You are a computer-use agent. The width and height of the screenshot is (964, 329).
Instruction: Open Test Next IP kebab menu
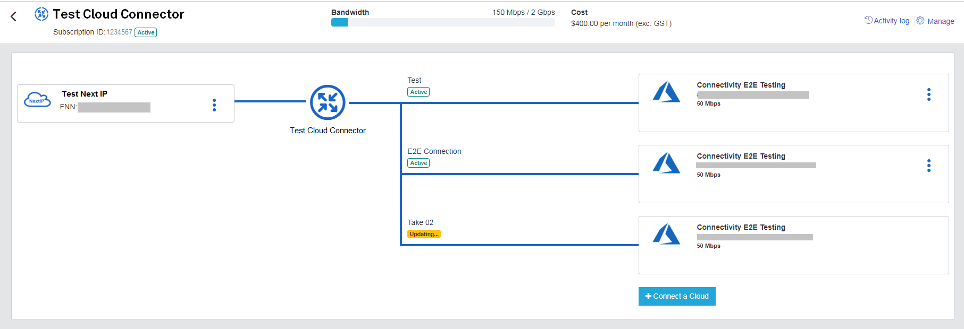[x=214, y=105]
